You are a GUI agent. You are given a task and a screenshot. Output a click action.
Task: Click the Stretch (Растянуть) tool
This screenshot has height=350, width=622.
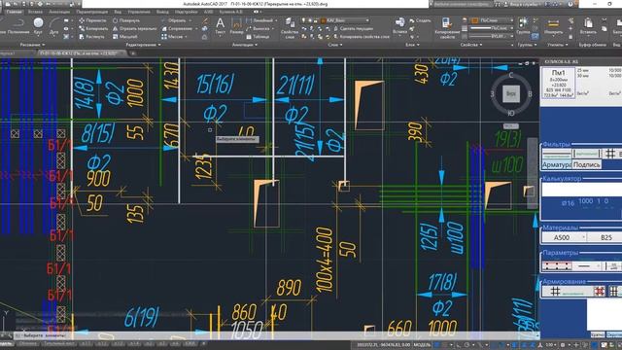click(91, 37)
